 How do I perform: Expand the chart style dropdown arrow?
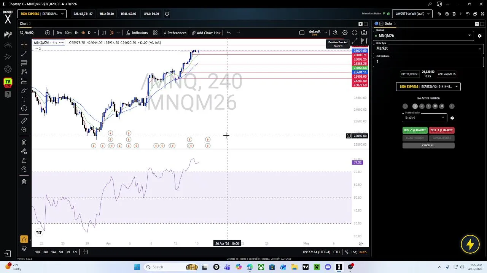118,33
